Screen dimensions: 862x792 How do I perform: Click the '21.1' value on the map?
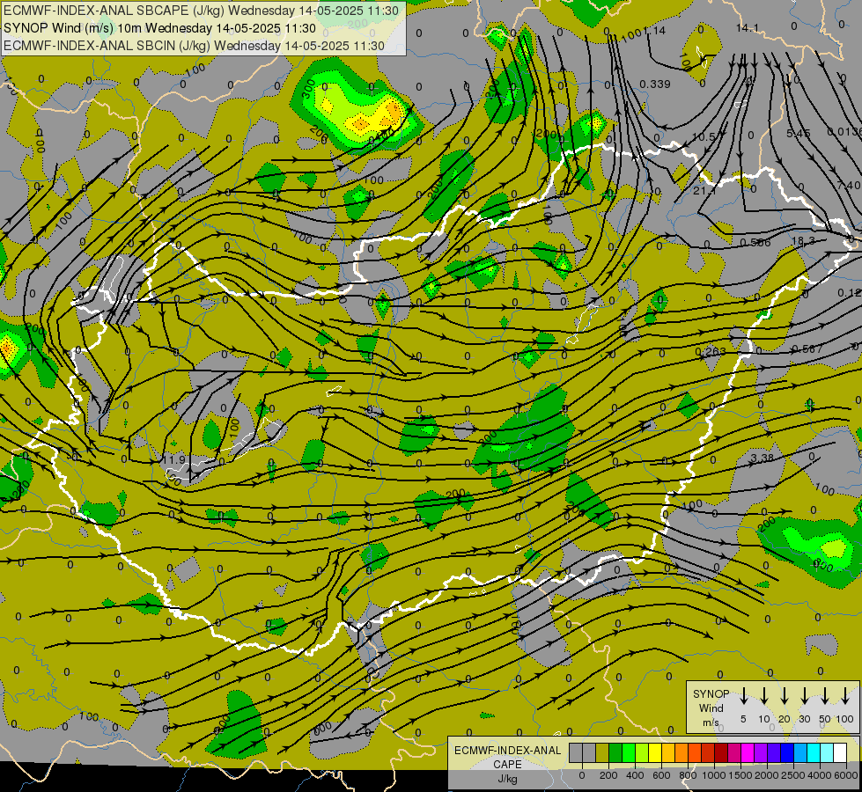(x=704, y=191)
